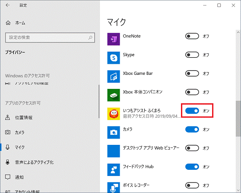The image size is (241, 193).
Task: Click the いつもアシスト ふくまろ label
Action: coord(142,110)
